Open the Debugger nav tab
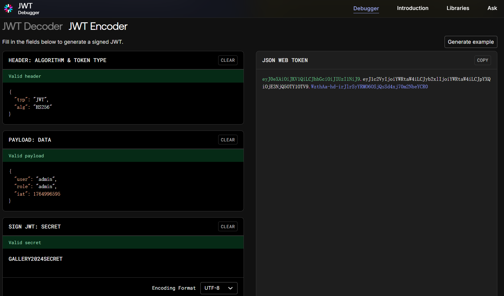 pyautogui.click(x=366, y=8)
